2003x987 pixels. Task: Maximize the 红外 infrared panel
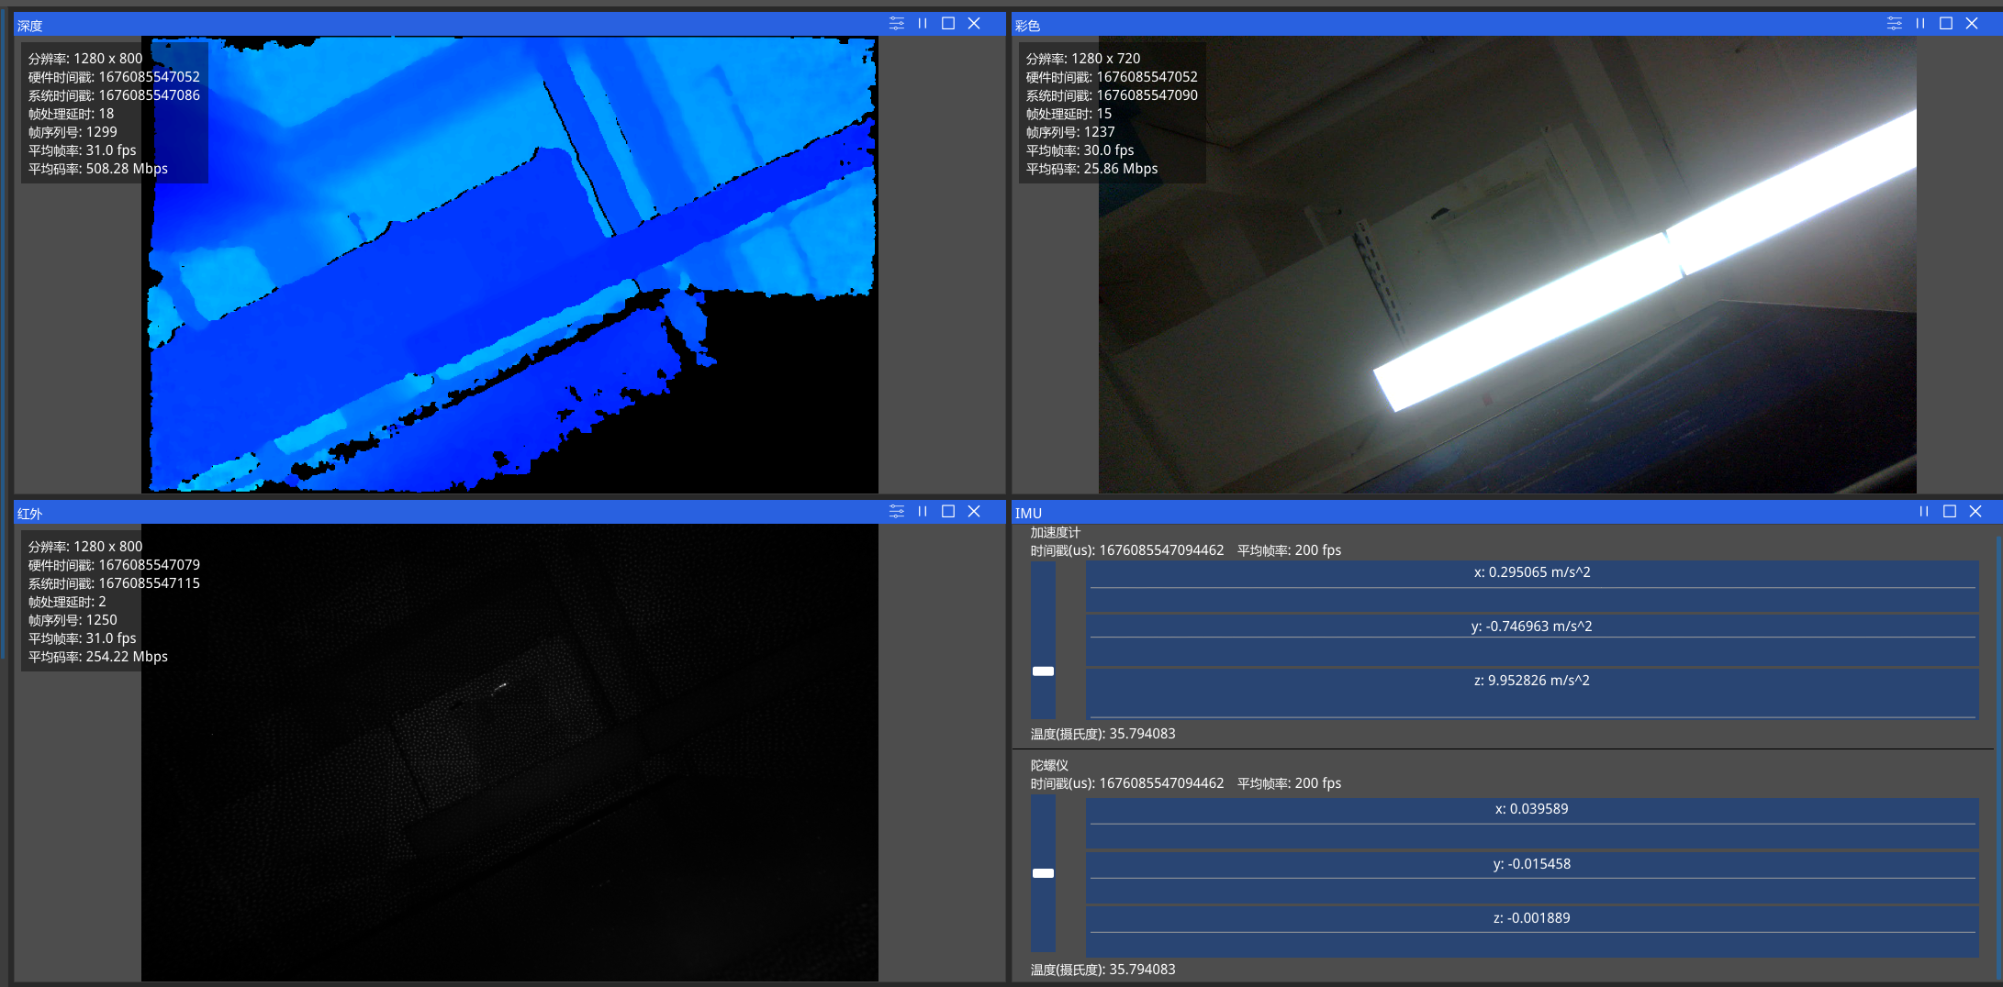pos(948,512)
